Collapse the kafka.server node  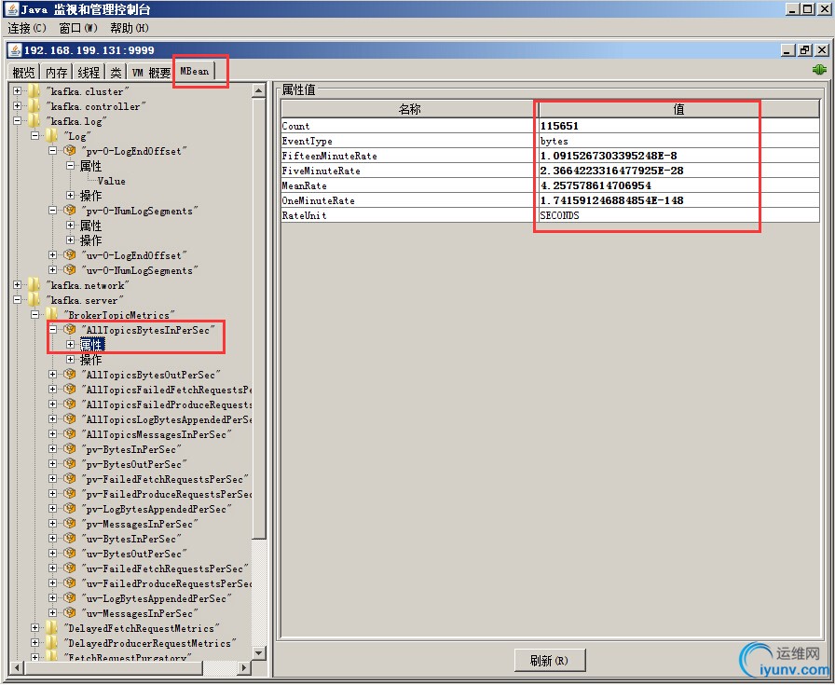(x=18, y=300)
